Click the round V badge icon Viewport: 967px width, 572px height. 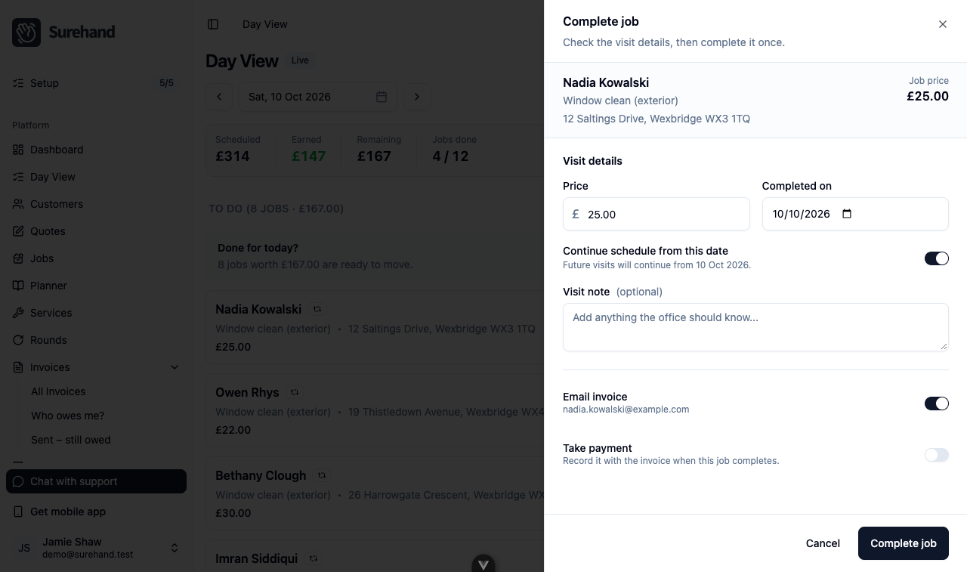pos(483,564)
